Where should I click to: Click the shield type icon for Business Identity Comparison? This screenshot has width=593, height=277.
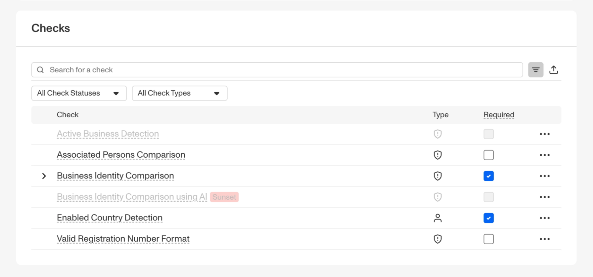point(437,176)
